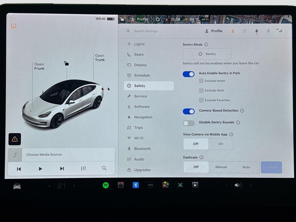Open the Spotify app in the dock
The height and width of the screenshot is (222, 296).
tap(106, 185)
